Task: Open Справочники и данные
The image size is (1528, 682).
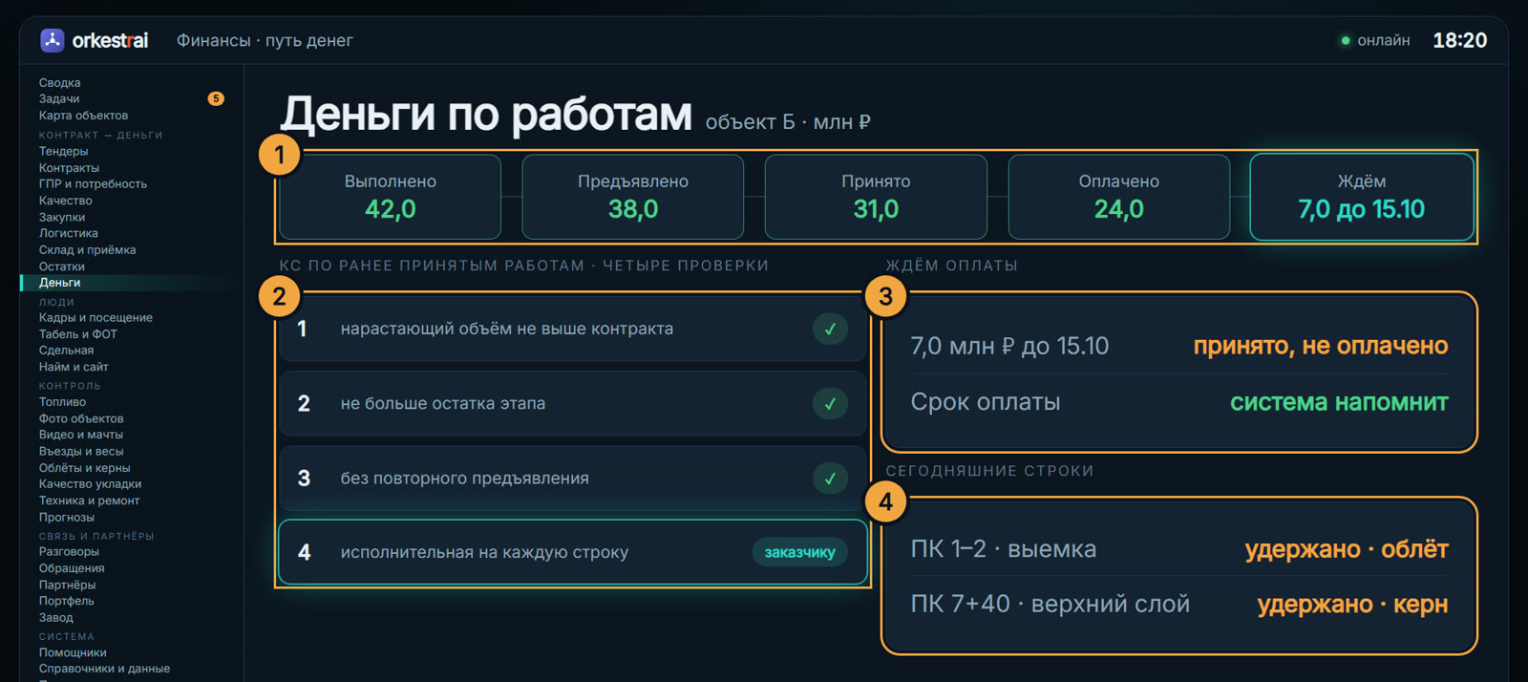Action: [104, 669]
